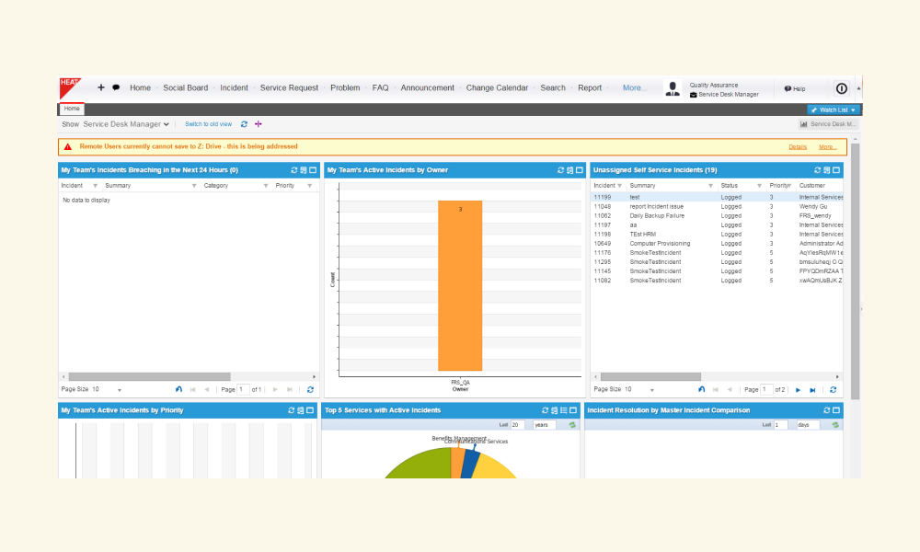Maximize the Top 5 Services panel
920x552 pixels.
point(573,410)
